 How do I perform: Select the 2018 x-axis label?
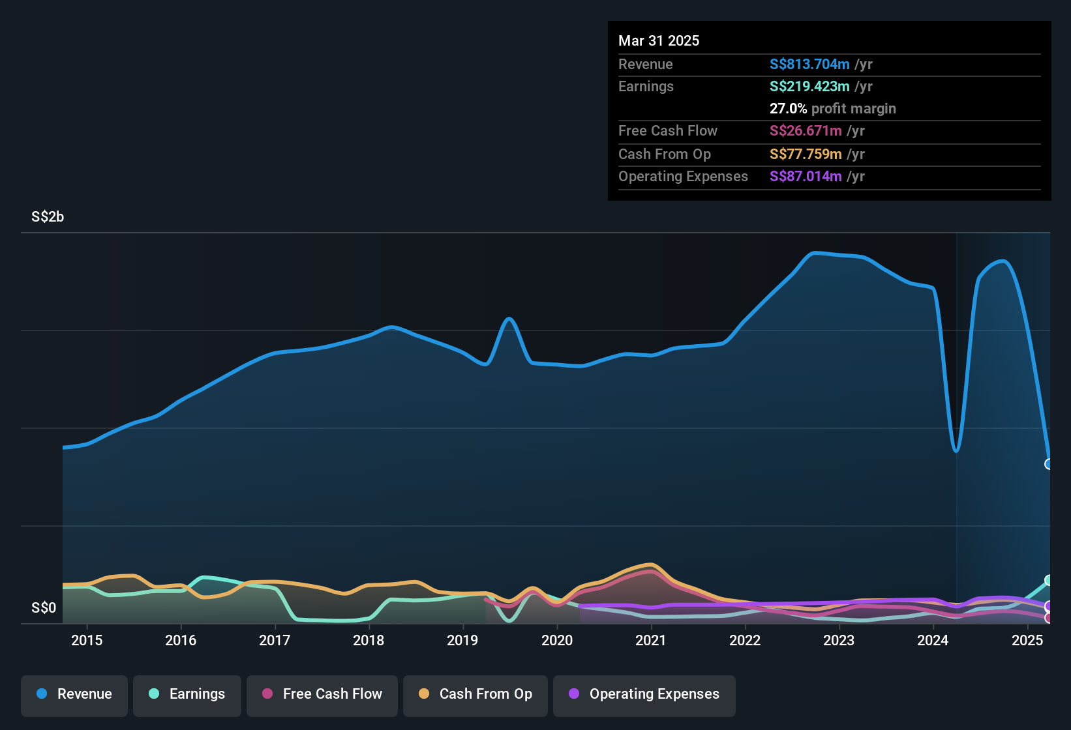coord(369,640)
